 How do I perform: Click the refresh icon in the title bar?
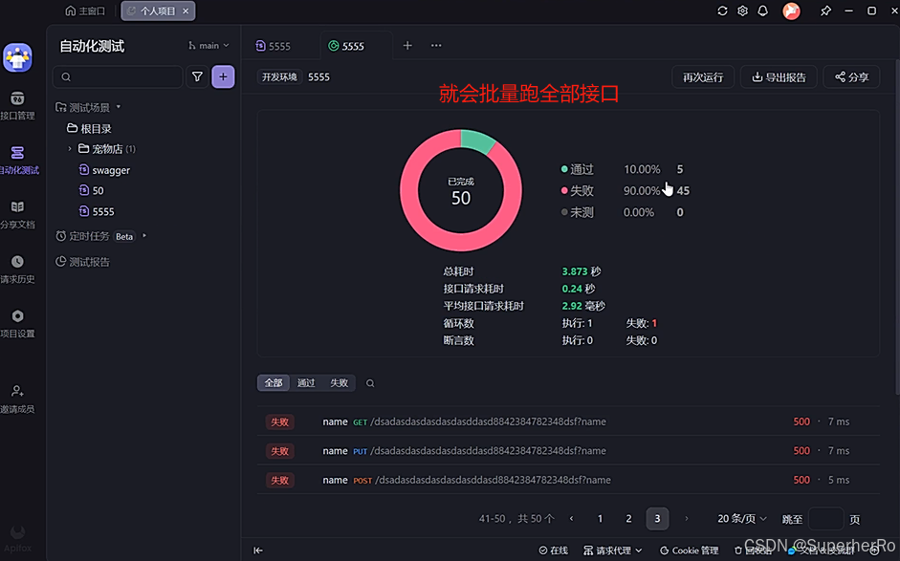(723, 11)
